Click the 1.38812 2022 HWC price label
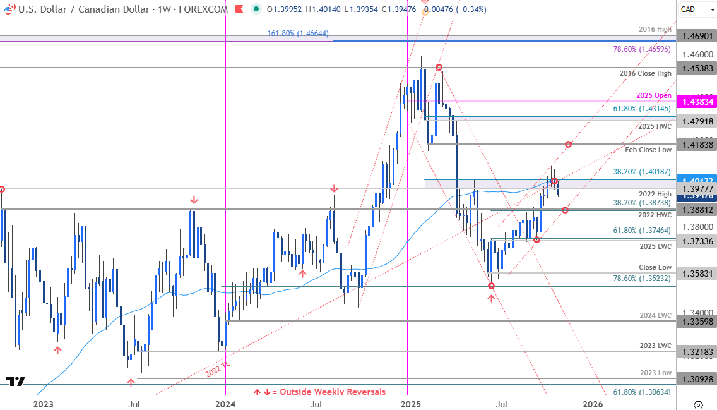 (696, 209)
